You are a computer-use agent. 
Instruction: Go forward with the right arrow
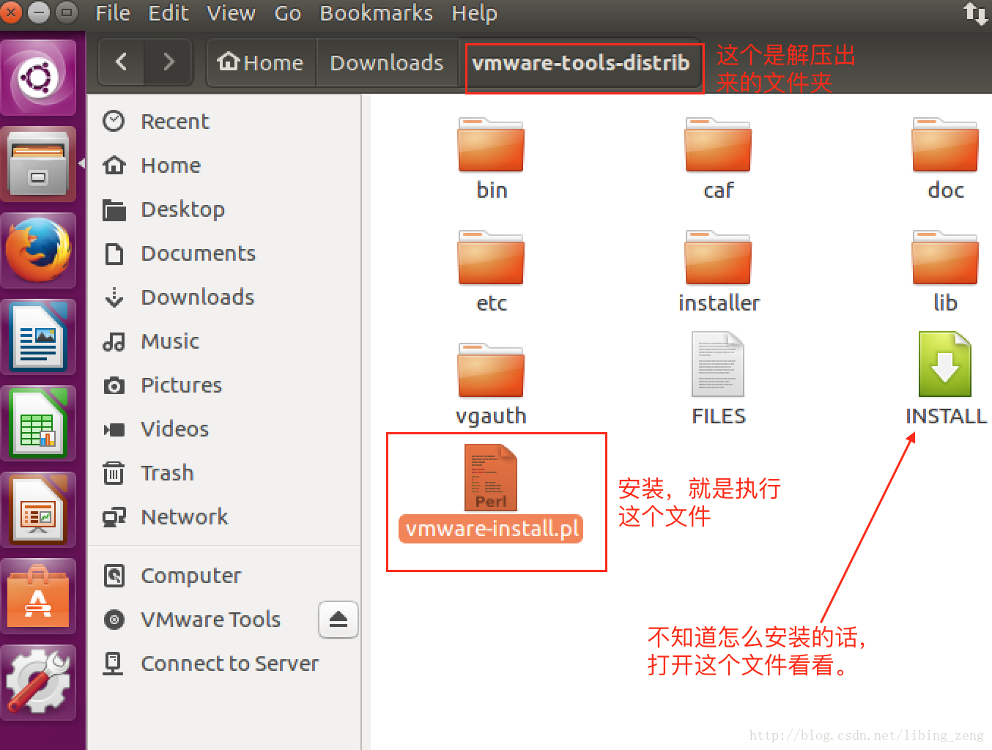tap(169, 62)
